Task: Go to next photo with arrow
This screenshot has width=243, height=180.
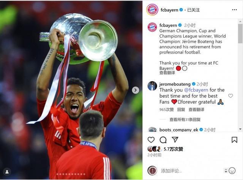Action: (x=135, y=90)
